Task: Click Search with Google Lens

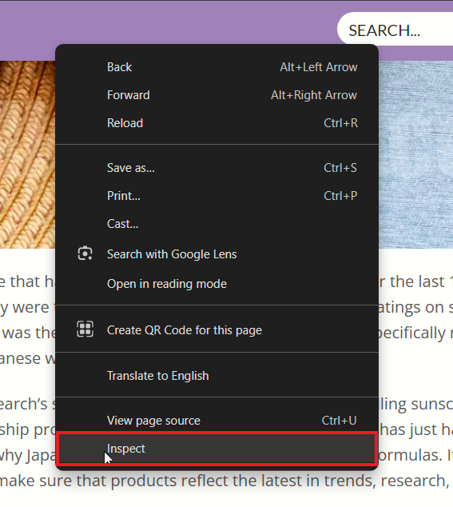Action: pyautogui.click(x=217, y=254)
